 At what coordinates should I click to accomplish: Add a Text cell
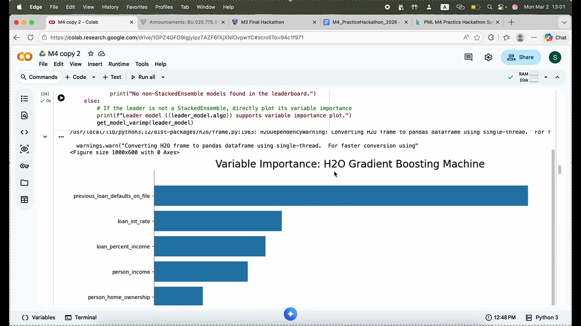112,77
